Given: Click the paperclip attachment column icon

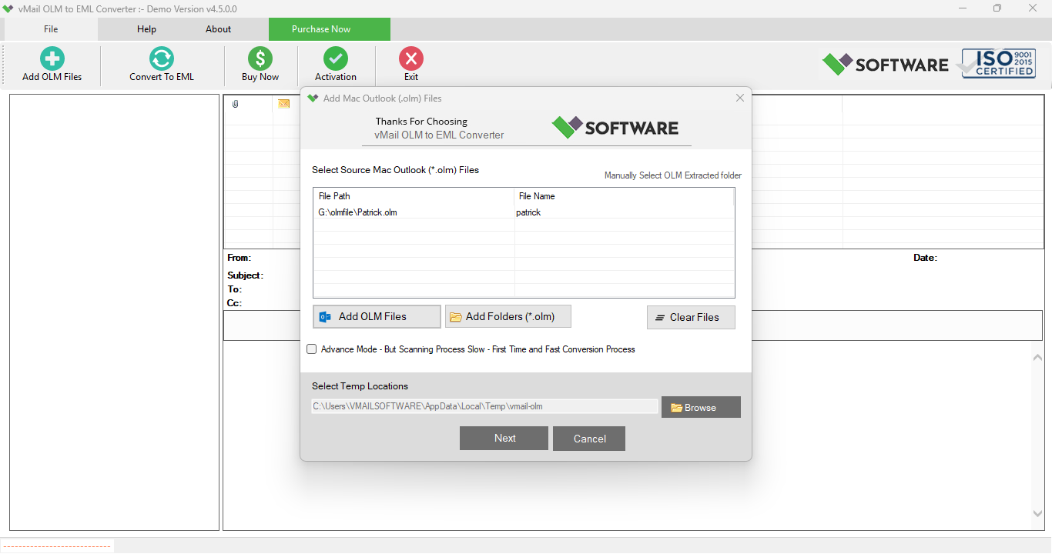Looking at the screenshot, I should click(234, 104).
